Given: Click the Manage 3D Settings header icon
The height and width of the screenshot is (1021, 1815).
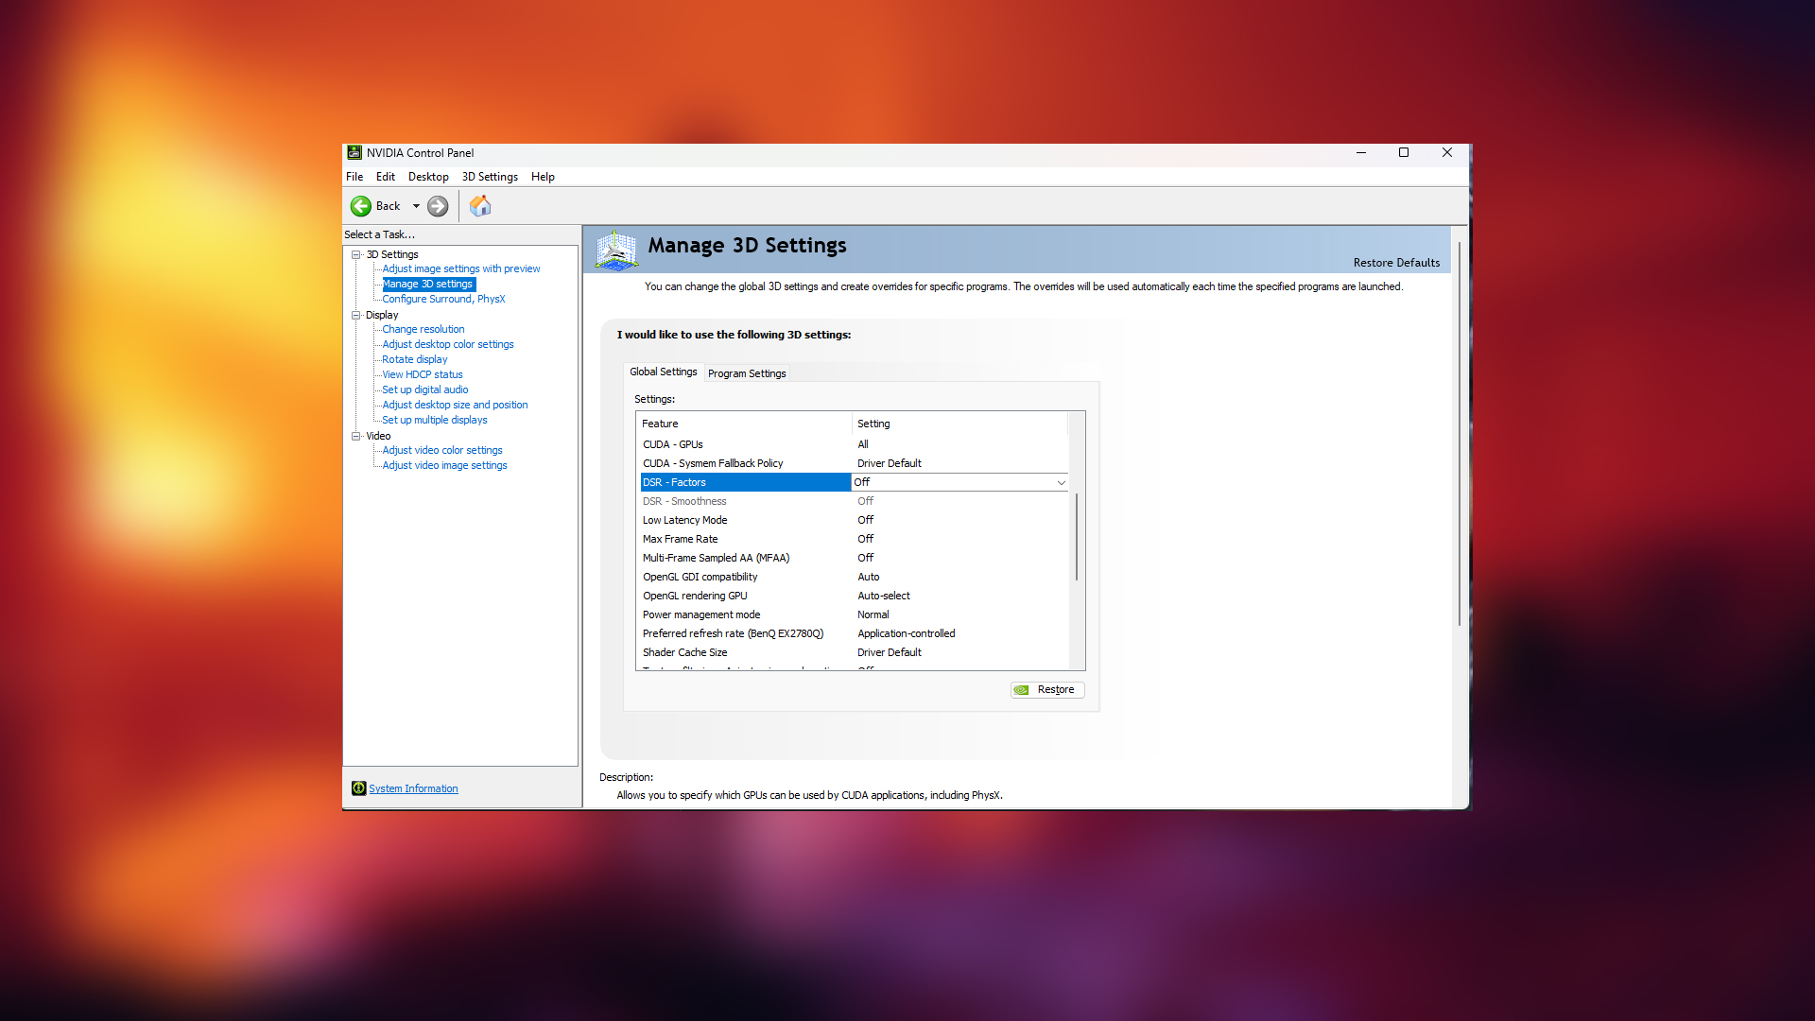Looking at the screenshot, I should (616, 249).
